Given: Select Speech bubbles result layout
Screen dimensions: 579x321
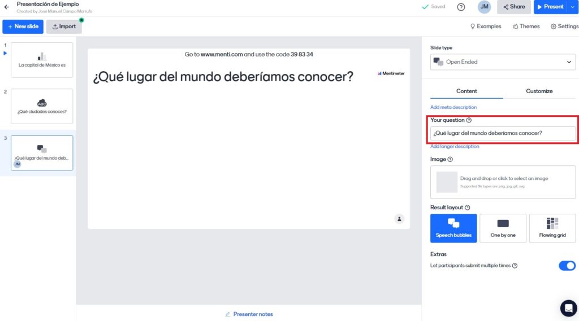Looking at the screenshot, I should [453, 228].
